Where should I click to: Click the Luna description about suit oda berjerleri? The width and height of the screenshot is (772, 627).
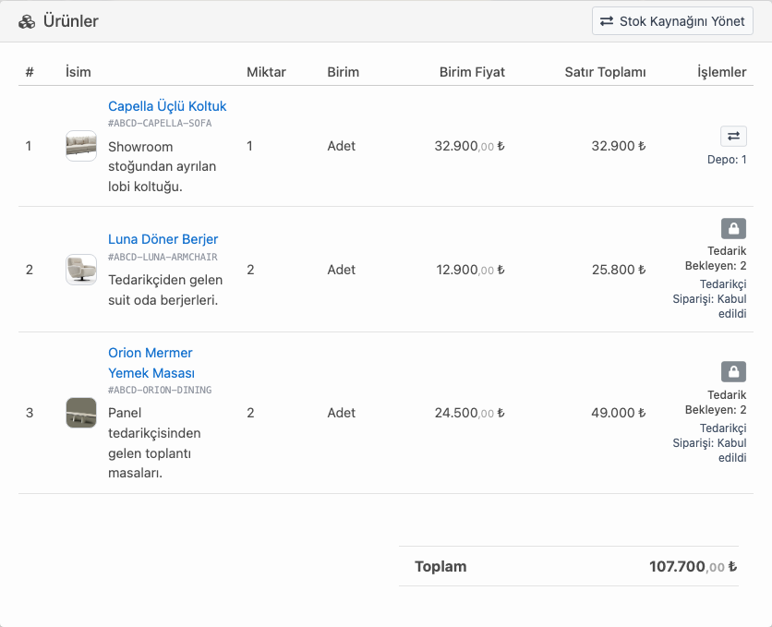pyautogui.click(x=165, y=290)
